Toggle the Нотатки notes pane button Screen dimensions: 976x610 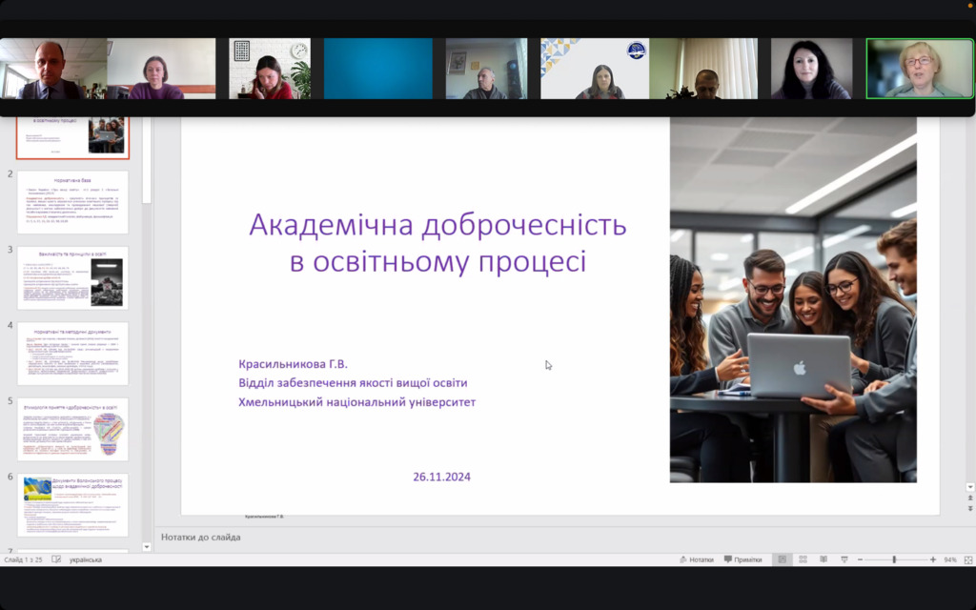point(696,559)
